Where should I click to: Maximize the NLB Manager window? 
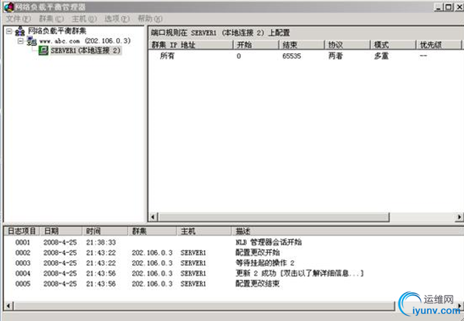pyautogui.click(x=449, y=7)
